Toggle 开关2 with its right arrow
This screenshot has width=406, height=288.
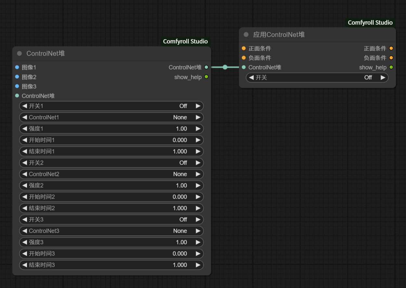[x=198, y=163]
